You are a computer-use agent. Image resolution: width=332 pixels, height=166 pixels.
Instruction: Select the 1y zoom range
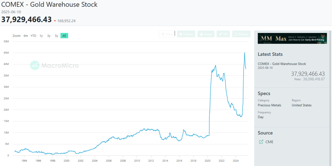tap(41, 36)
